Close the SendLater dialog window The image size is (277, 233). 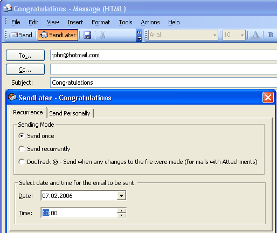[x=268, y=98]
